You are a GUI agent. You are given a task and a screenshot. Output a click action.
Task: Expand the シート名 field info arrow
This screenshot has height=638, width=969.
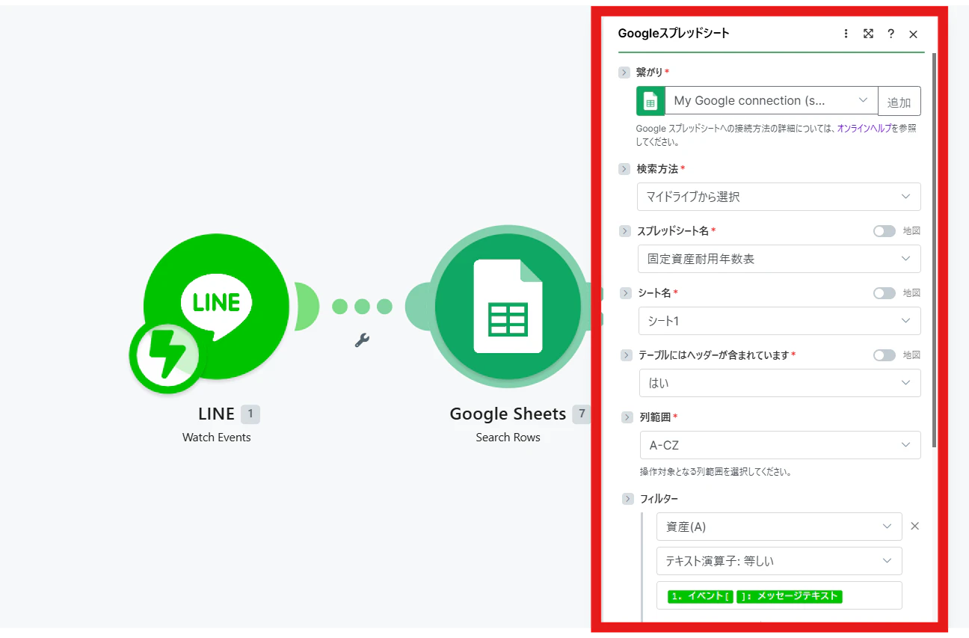pos(626,293)
